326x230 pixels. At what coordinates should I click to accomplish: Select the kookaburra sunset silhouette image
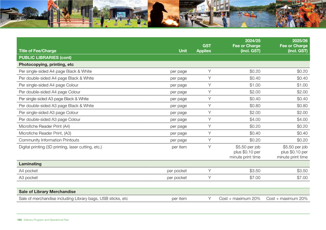164,14
